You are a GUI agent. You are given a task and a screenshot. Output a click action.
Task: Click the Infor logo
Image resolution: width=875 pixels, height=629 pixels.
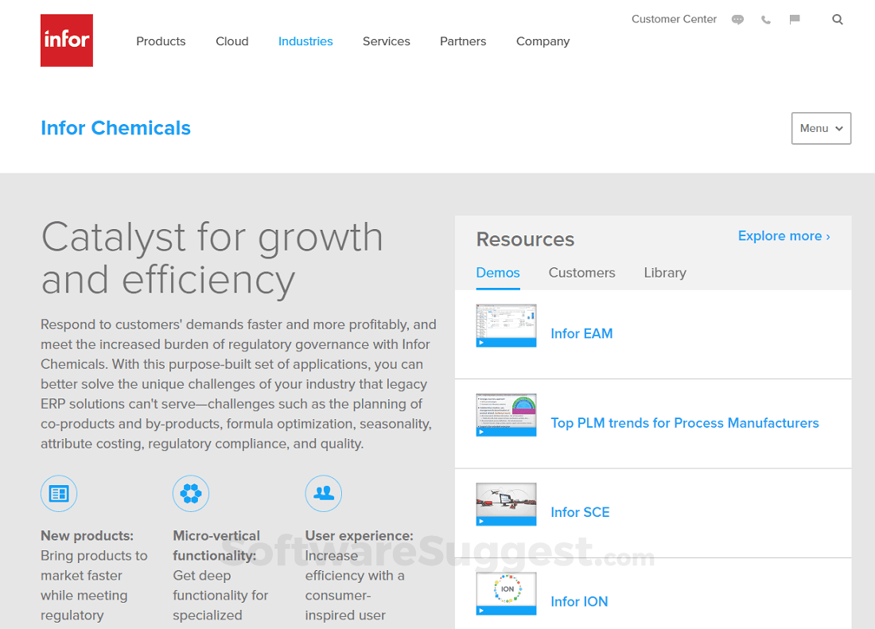click(x=66, y=40)
